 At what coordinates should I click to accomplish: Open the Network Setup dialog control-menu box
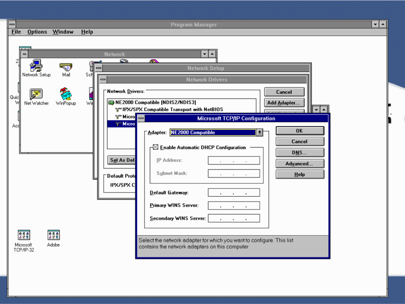pos(99,68)
